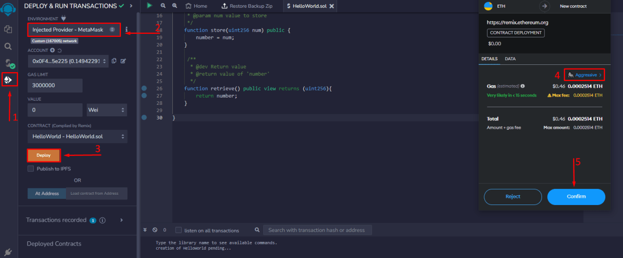Click the environment plug icon

point(64,18)
